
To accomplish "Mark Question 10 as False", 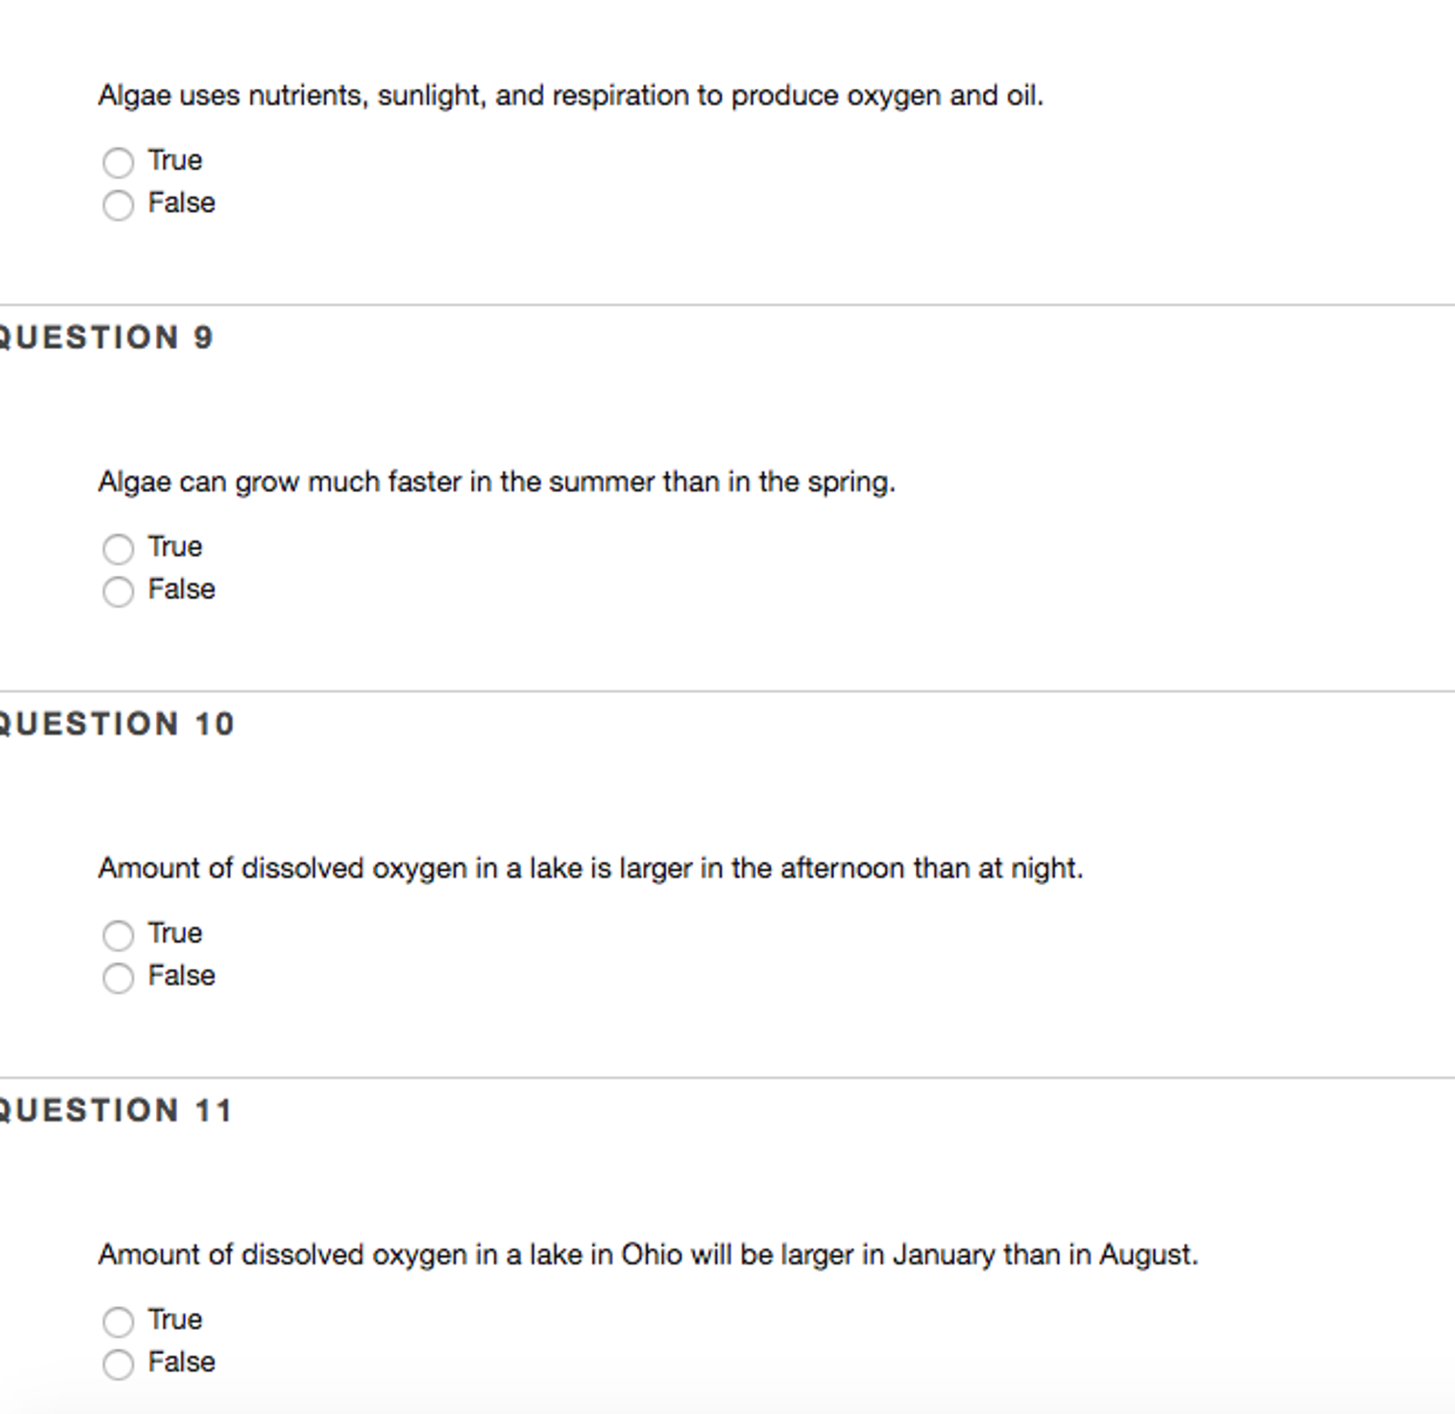I will [x=118, y=978].
